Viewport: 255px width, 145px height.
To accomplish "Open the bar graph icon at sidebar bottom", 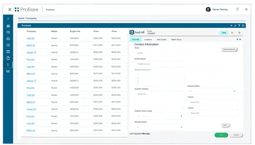I will (x=8, y=71).
